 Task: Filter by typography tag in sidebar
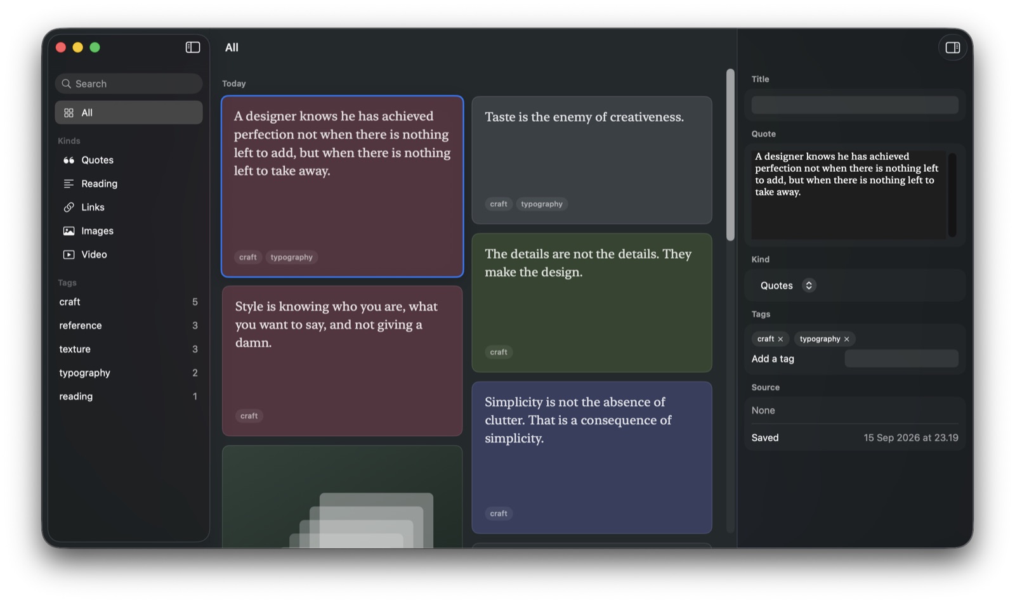[x=129, y=373]
